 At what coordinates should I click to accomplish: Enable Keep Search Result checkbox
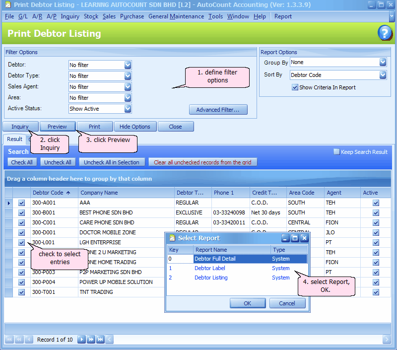tap(336, 152)
